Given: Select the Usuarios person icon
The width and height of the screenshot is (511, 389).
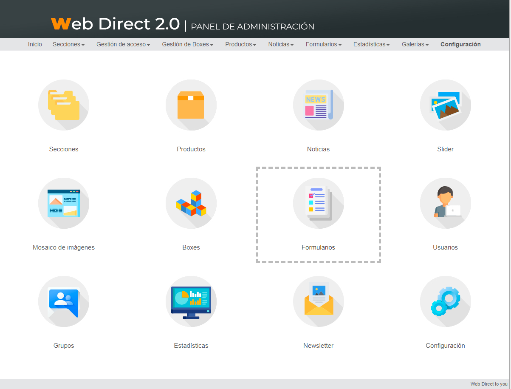Looking at the screenshot, I should click(445, 203).
